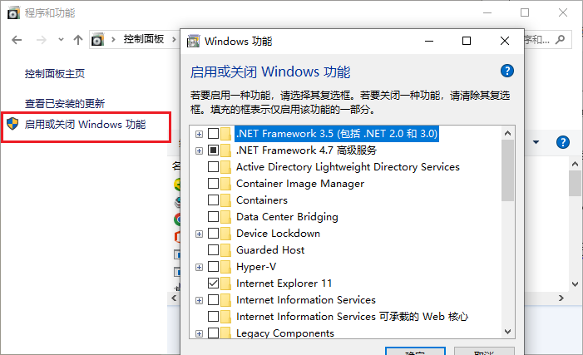Open the recent locations dropdown arrow

pos(61,39)
